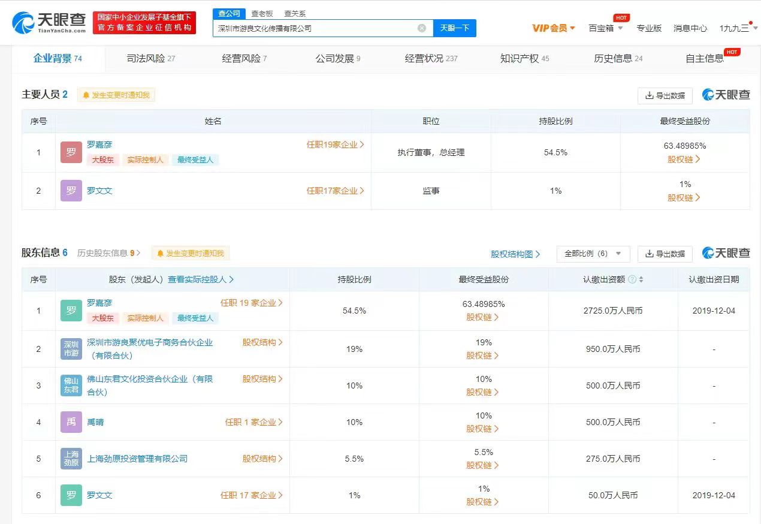
Task: Click the 天眼一下 search button
Action: tap(455, 28)
